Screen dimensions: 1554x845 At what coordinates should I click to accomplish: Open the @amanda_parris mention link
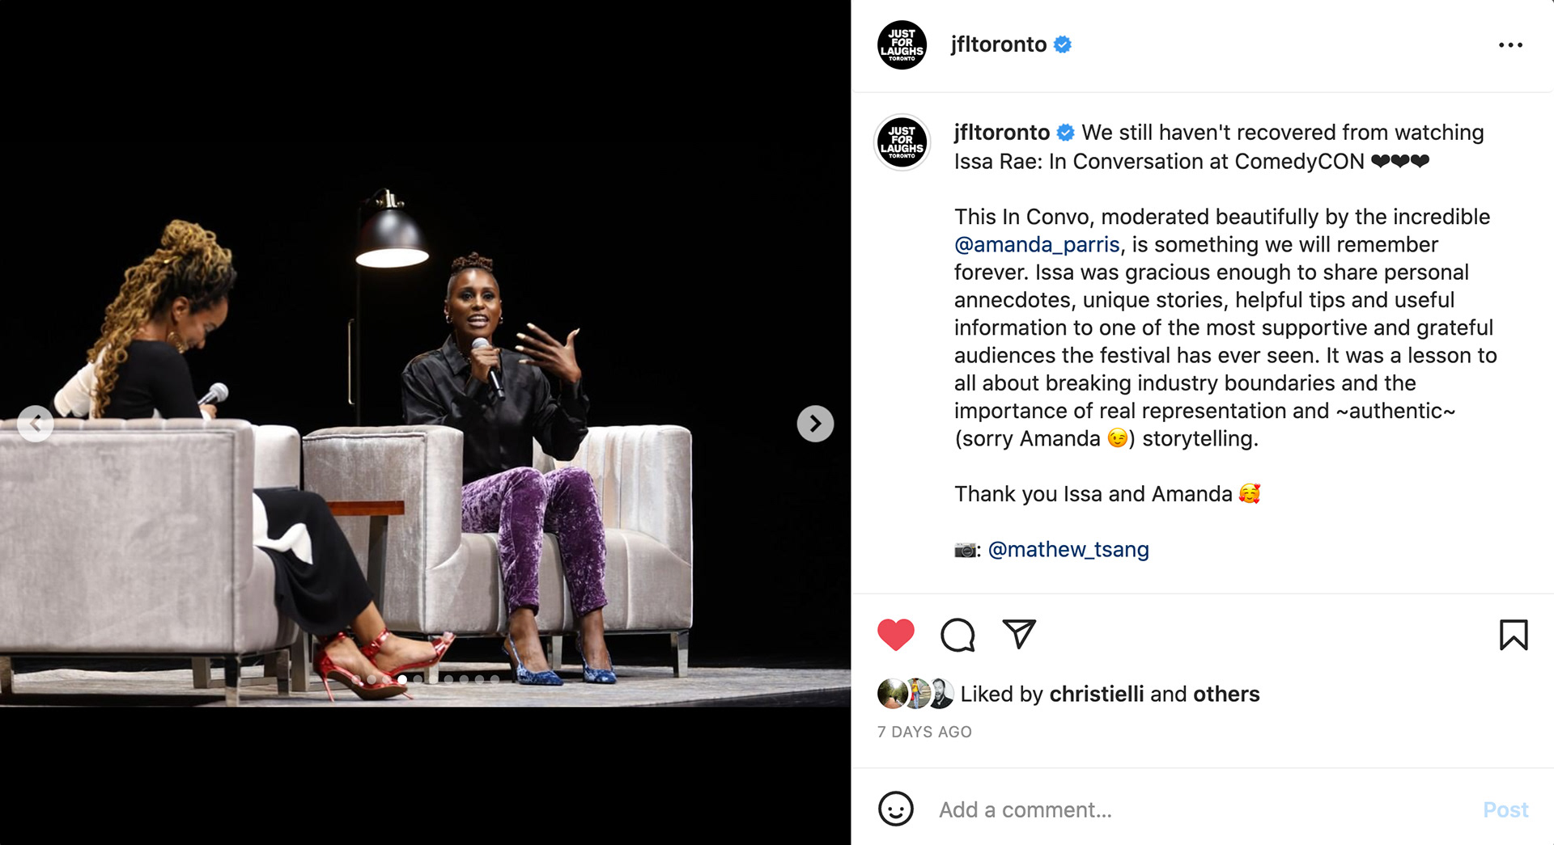point(1037,244)
